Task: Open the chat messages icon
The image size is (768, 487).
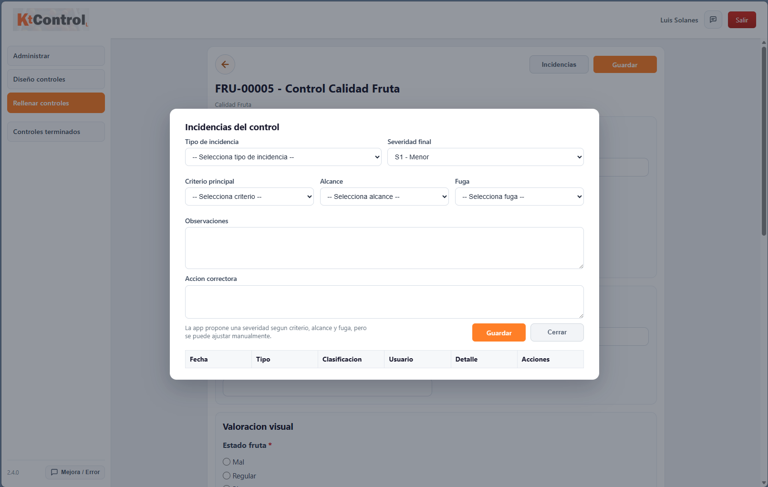Action: 713,20
